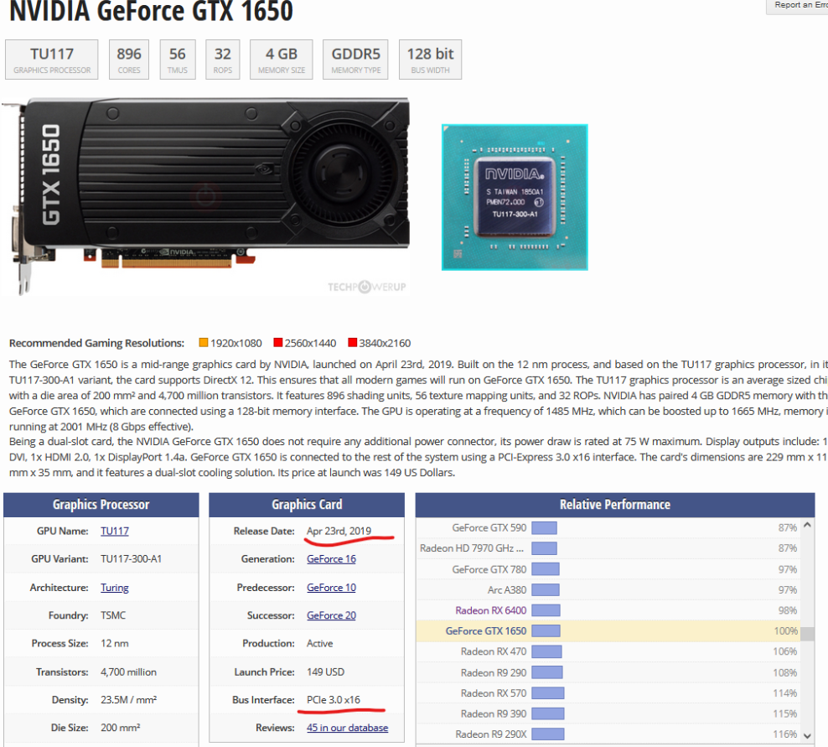Click the Radeon RX 570 performance bar

(547, 693)
